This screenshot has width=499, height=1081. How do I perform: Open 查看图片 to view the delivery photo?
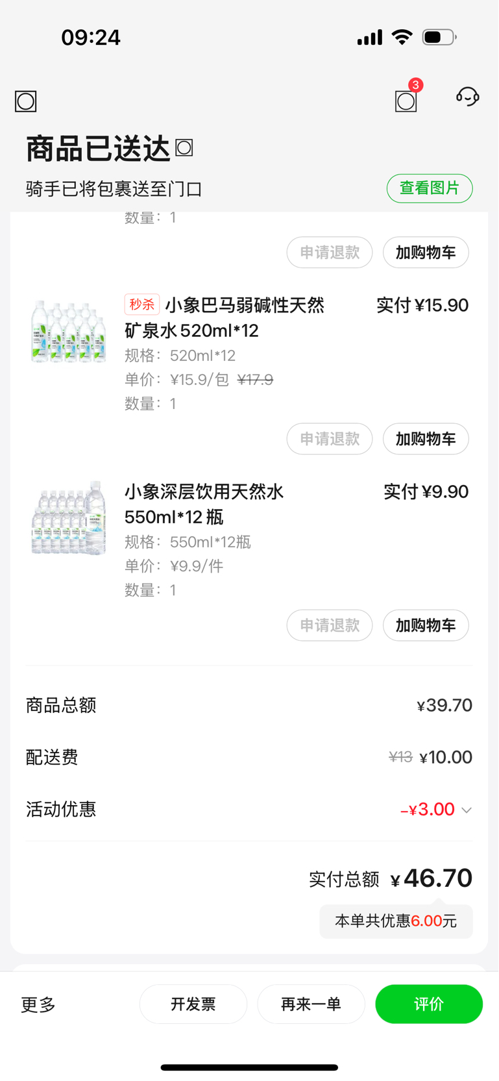point(429,188)
